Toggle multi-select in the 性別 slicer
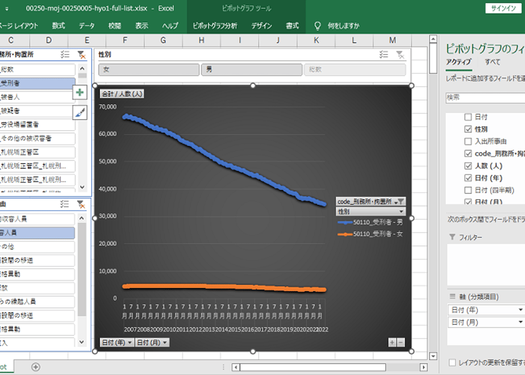 click(x=384, y=54)
